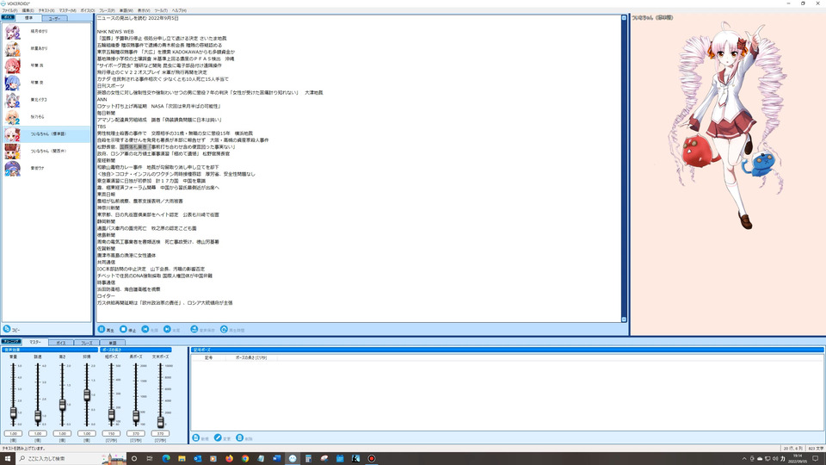This screenshot has height=465, width=826.
Task: Select the ついなちゃん (標準語) voice entry
Action: pos(46,134)
